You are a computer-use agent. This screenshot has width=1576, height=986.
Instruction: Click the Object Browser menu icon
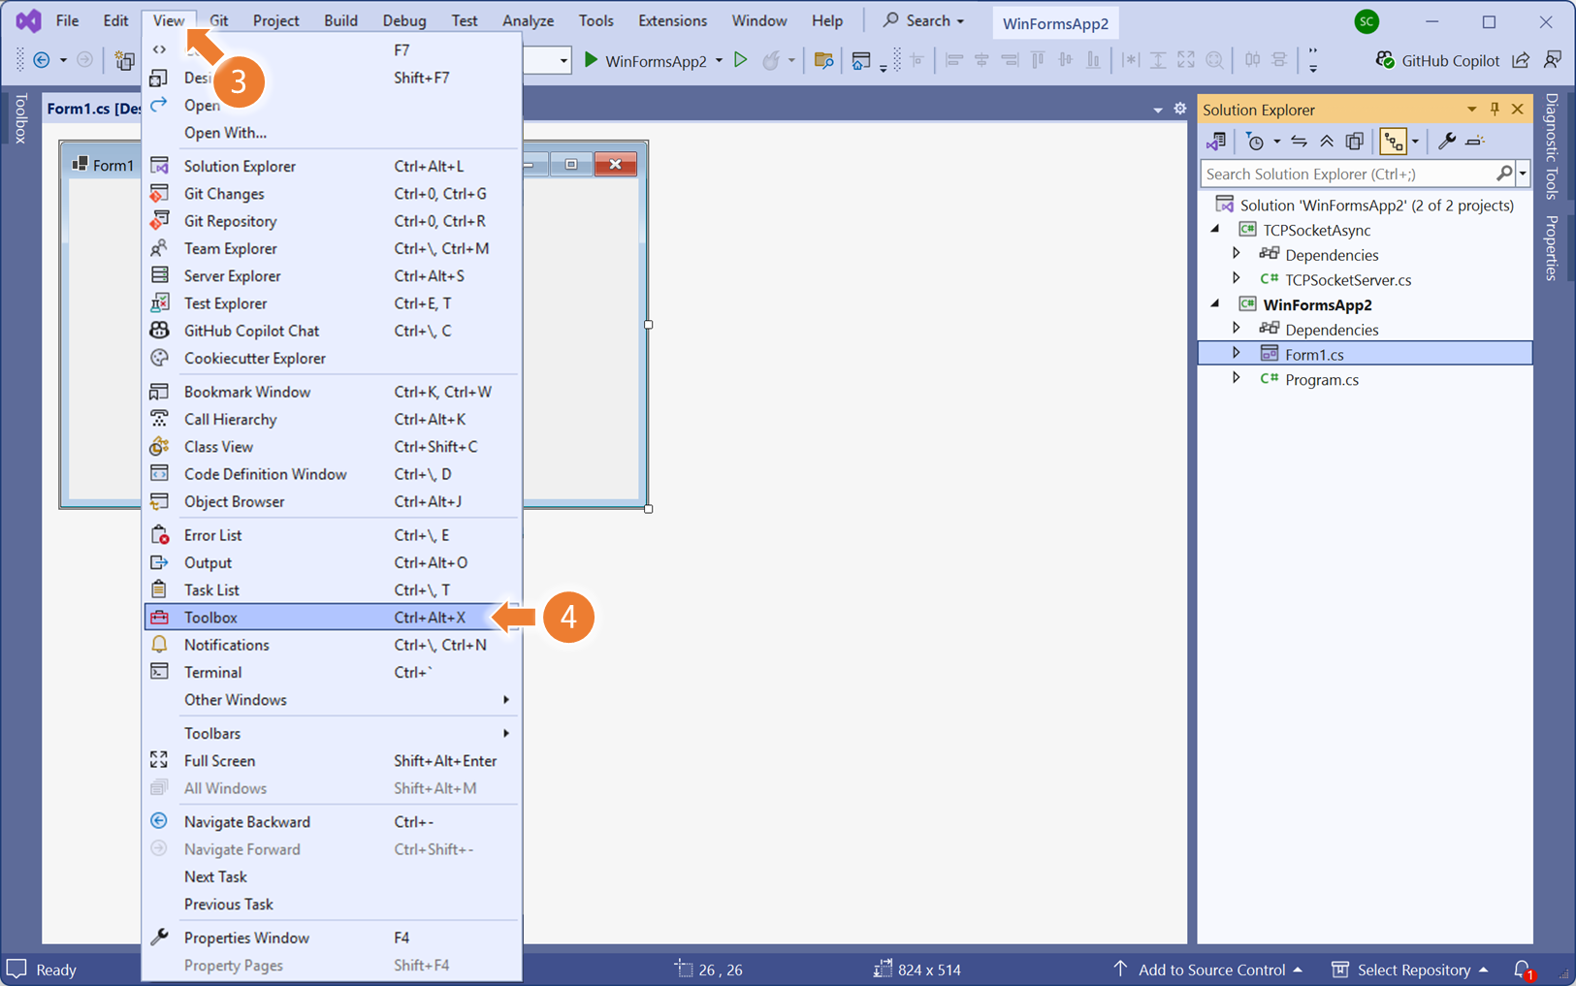point(160,501)
